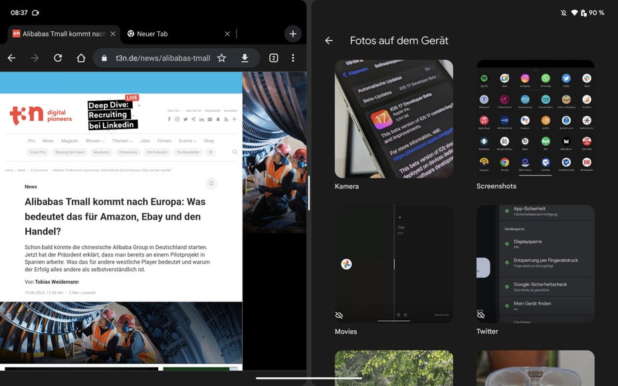Close the Alibabas Tmall tab

113,34
